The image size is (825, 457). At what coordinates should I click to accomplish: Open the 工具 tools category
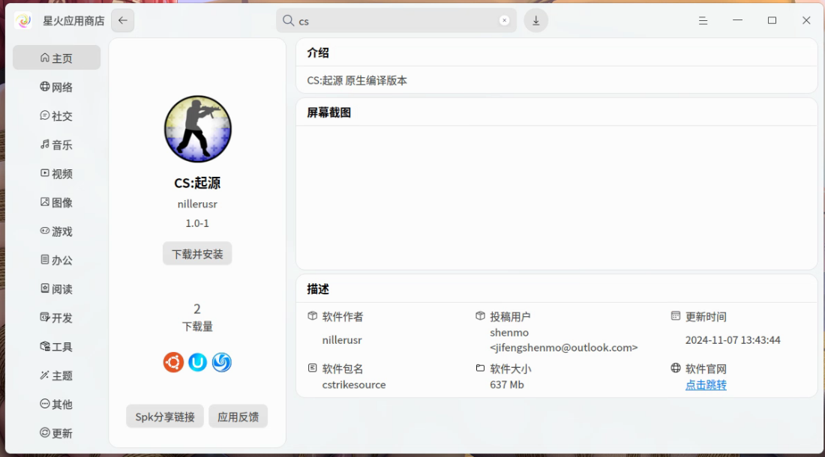tap(56, 347)
